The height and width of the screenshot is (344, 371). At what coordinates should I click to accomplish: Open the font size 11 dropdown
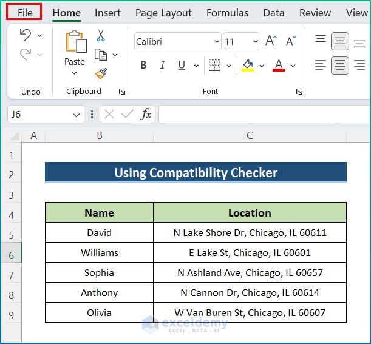pyautogui.click(x=256, y=42)
